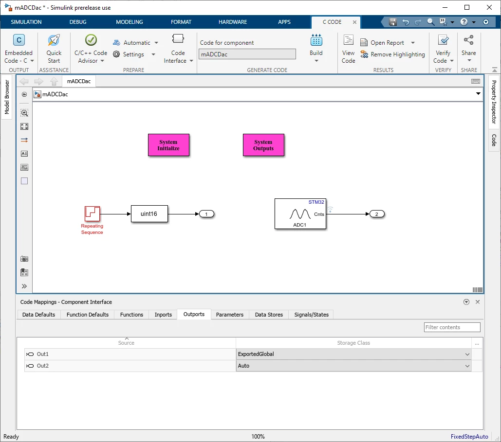
Task: Expand the Build dropdown arrow
Action: 316,61
